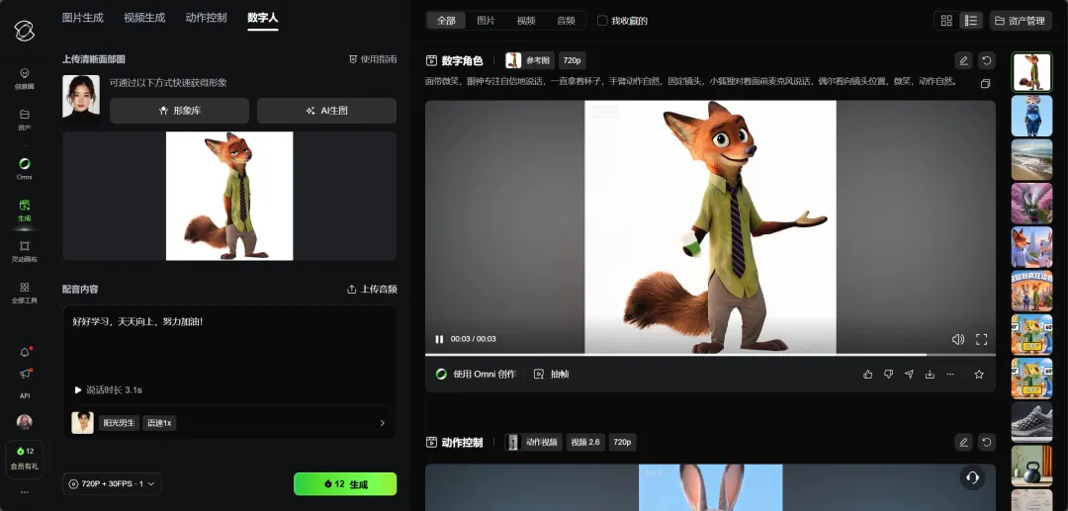
Task: Seek in the video progress bar
Action: point(710,355)
